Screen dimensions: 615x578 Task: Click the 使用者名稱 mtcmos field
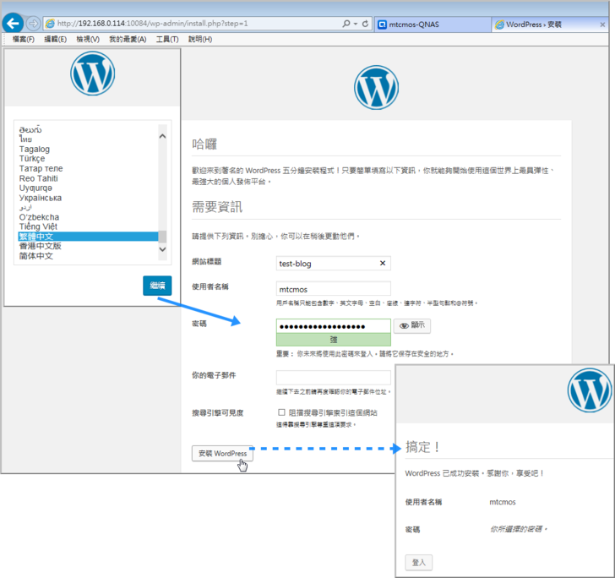click(x=333, y=289)
